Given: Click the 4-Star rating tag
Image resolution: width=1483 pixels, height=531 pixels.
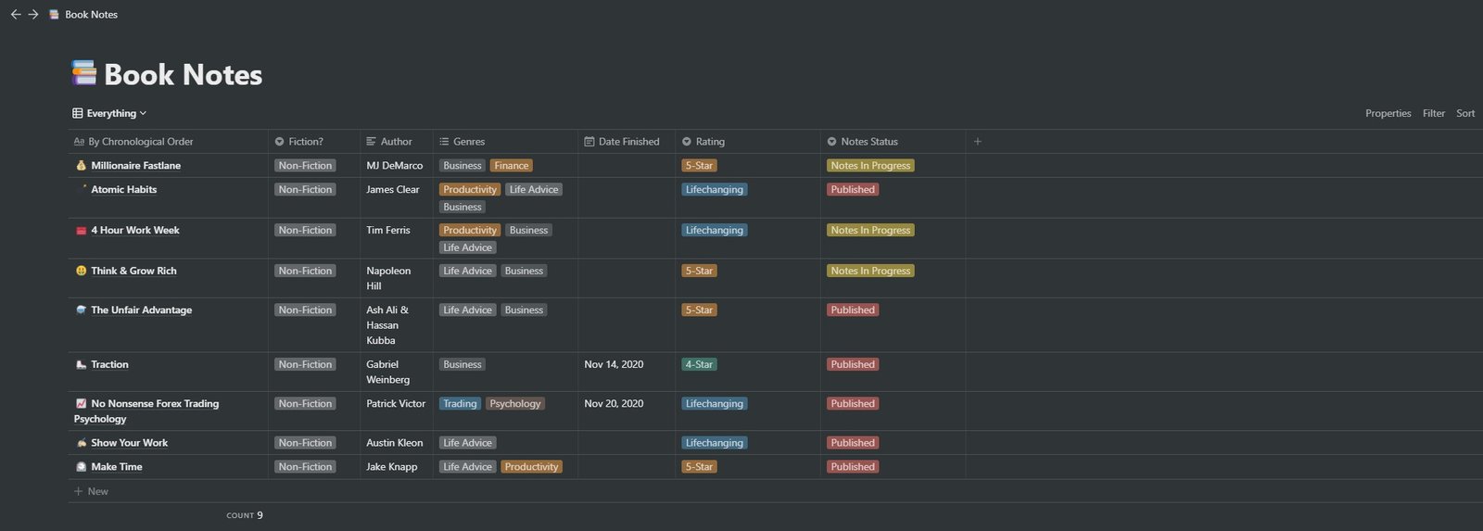Looking at the screenshot, I should tap(699, 365).
